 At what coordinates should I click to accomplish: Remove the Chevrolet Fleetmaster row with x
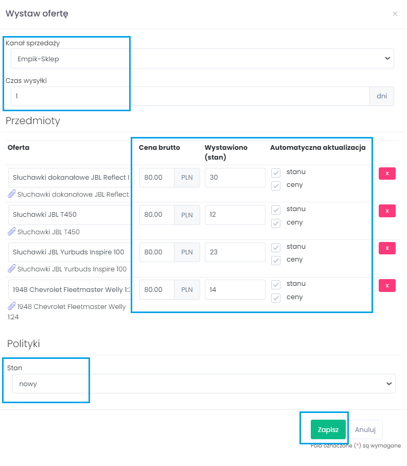point(387,285)
